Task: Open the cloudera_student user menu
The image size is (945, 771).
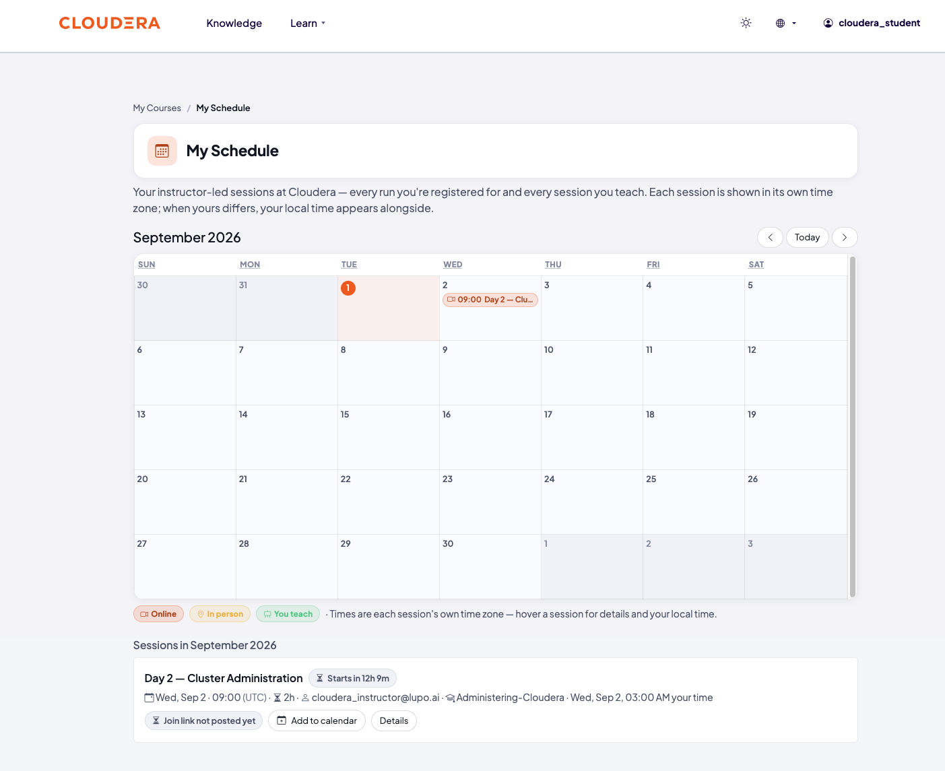Action: coord(872,23)
